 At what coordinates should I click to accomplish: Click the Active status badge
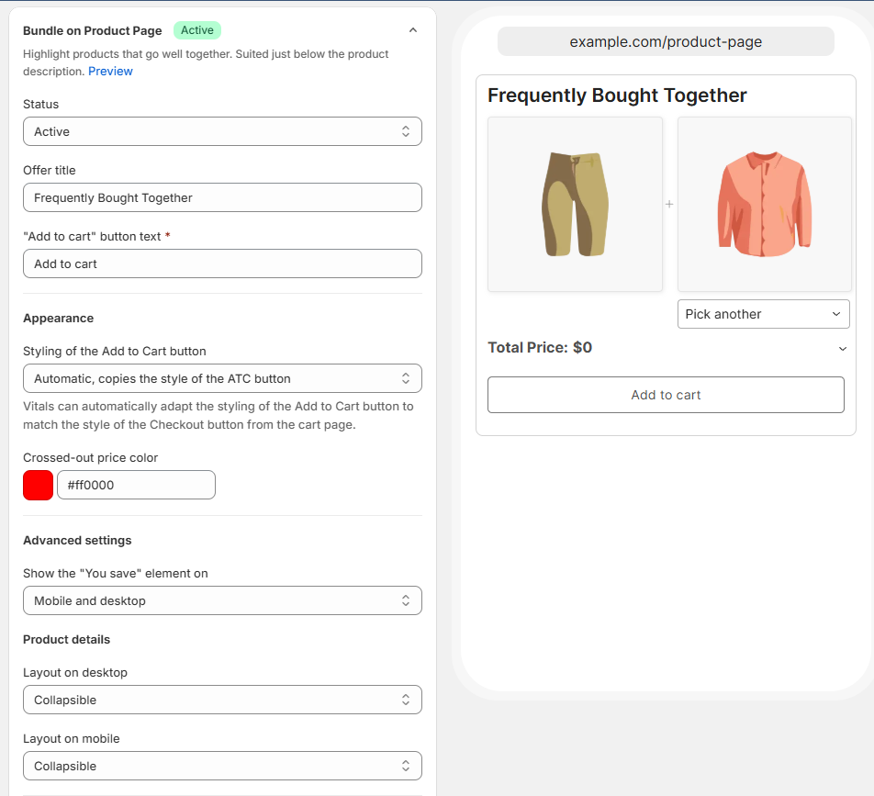(x=197, y=30)
